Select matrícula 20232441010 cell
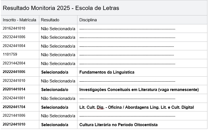 coord(14,81)
